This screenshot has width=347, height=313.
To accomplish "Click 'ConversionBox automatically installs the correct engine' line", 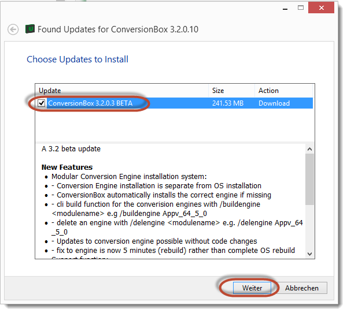I will point(161,195).
